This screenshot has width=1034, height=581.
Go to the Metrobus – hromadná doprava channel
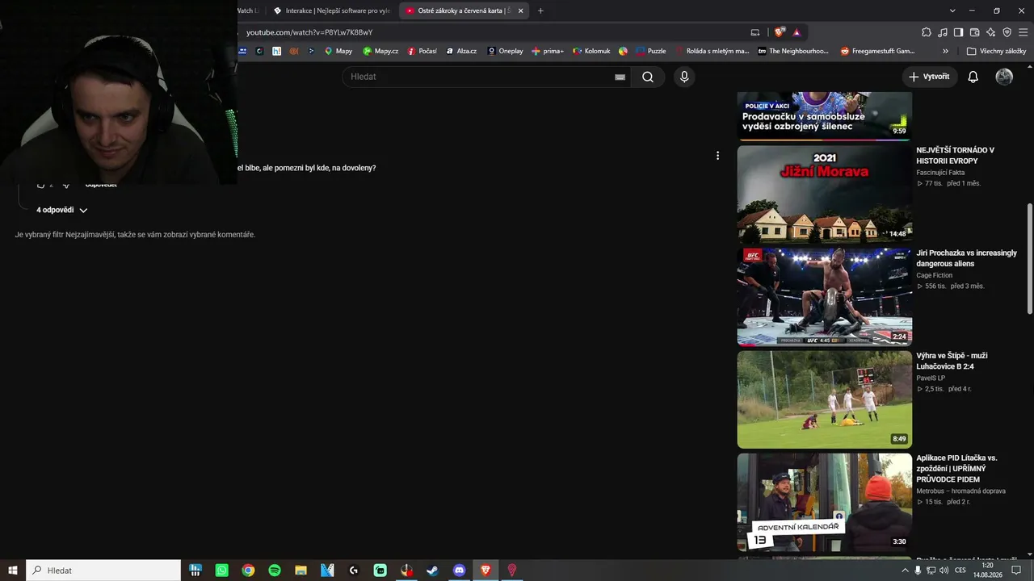coord(960,491)
